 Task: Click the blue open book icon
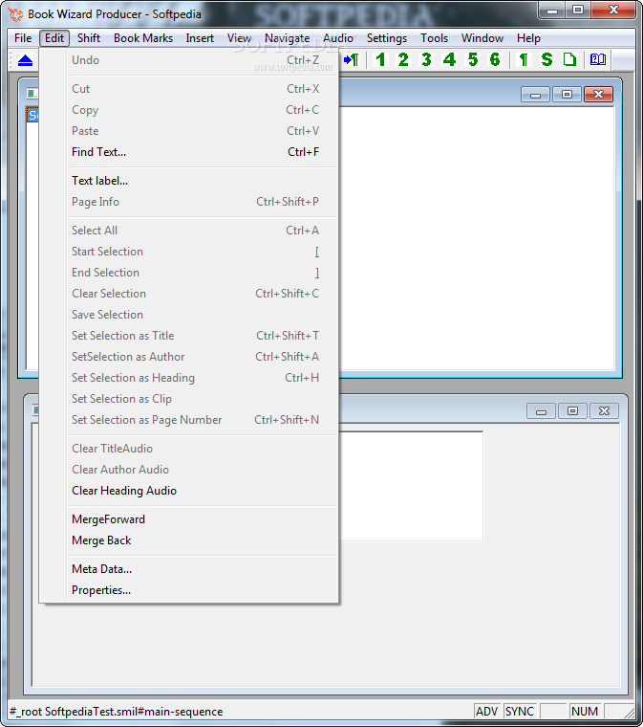pyautogui.click(x=598, y=60)
